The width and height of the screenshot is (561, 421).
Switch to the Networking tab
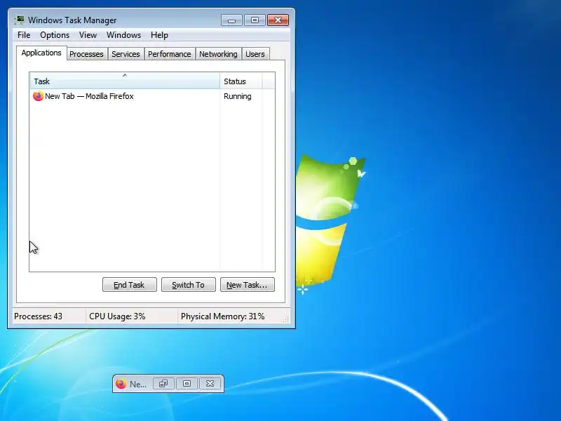coord(218,54)
